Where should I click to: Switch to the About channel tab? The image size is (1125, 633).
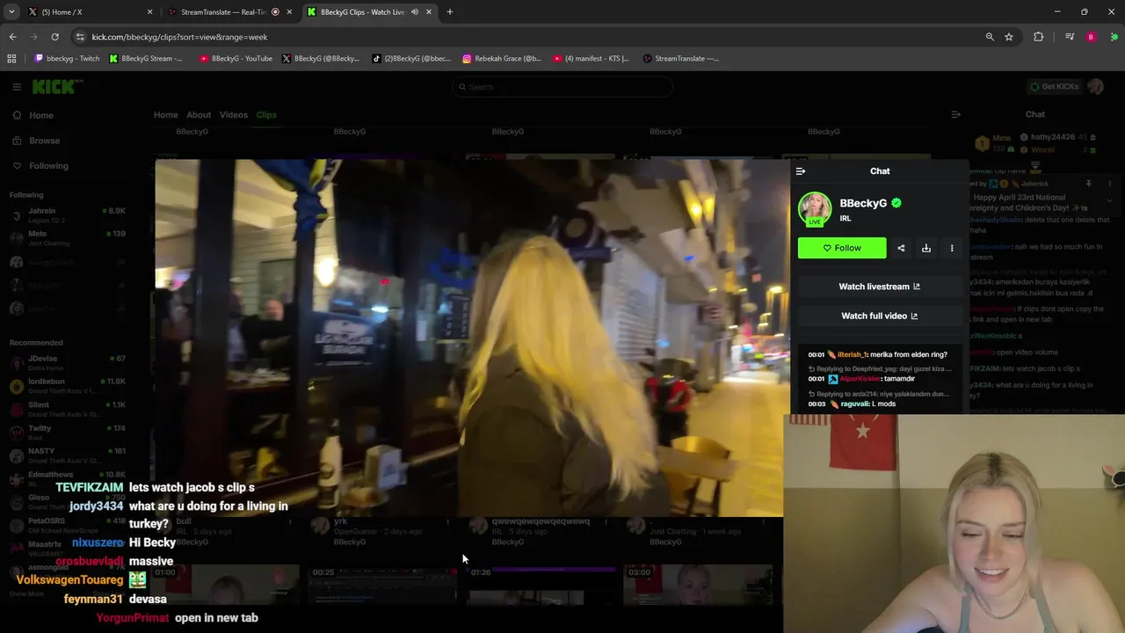coord(199,115)
